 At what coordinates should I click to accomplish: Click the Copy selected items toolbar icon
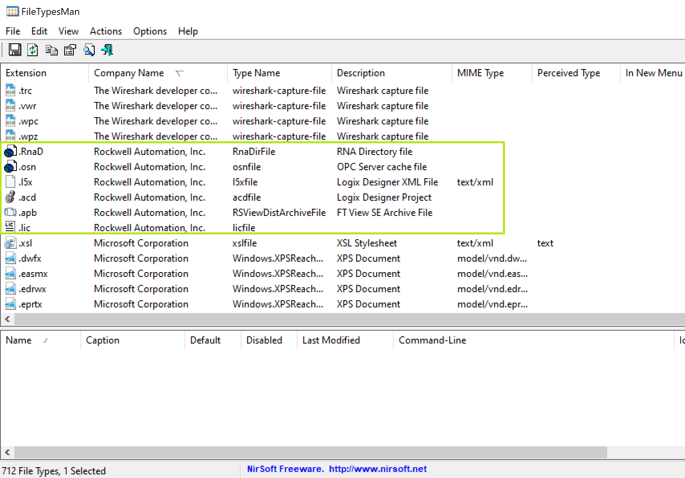[51, 50]
